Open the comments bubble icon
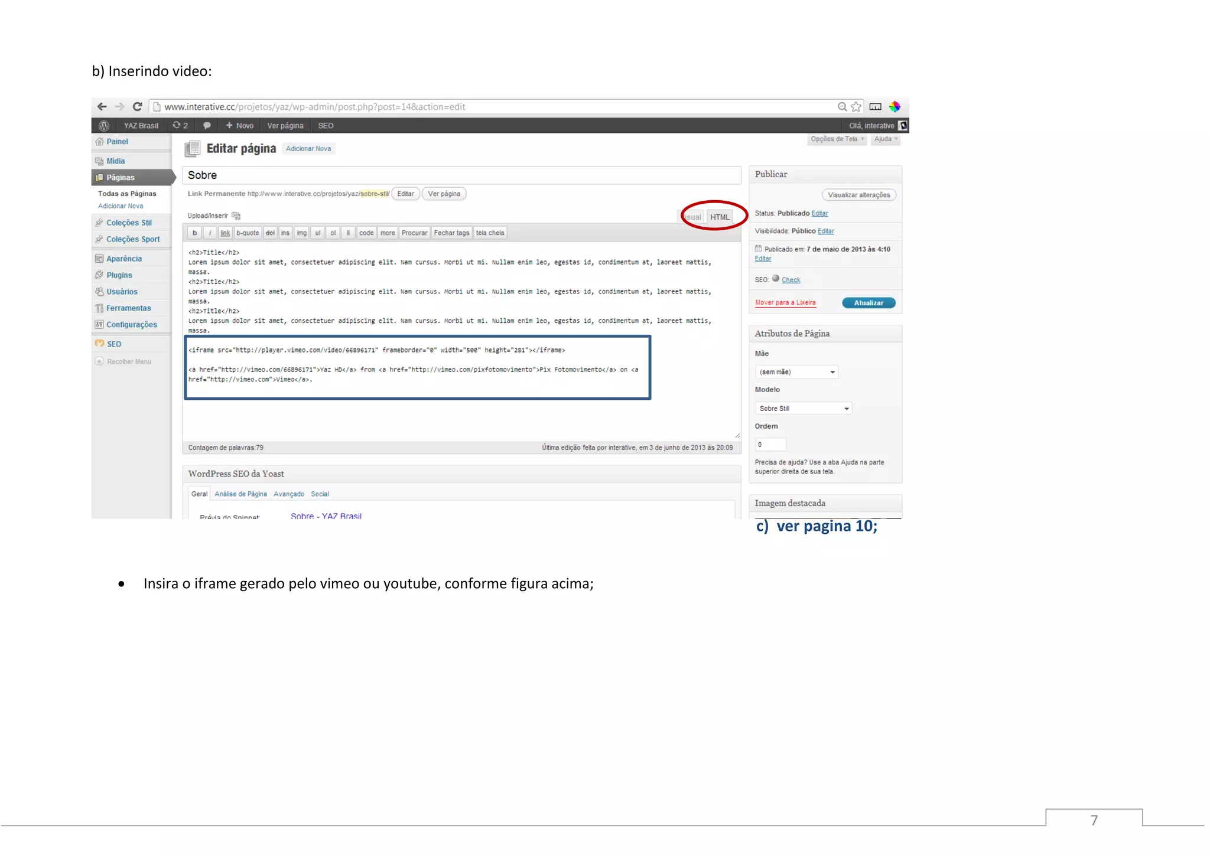Viewport: 1210px width, 855px height. tap(207, 126)
